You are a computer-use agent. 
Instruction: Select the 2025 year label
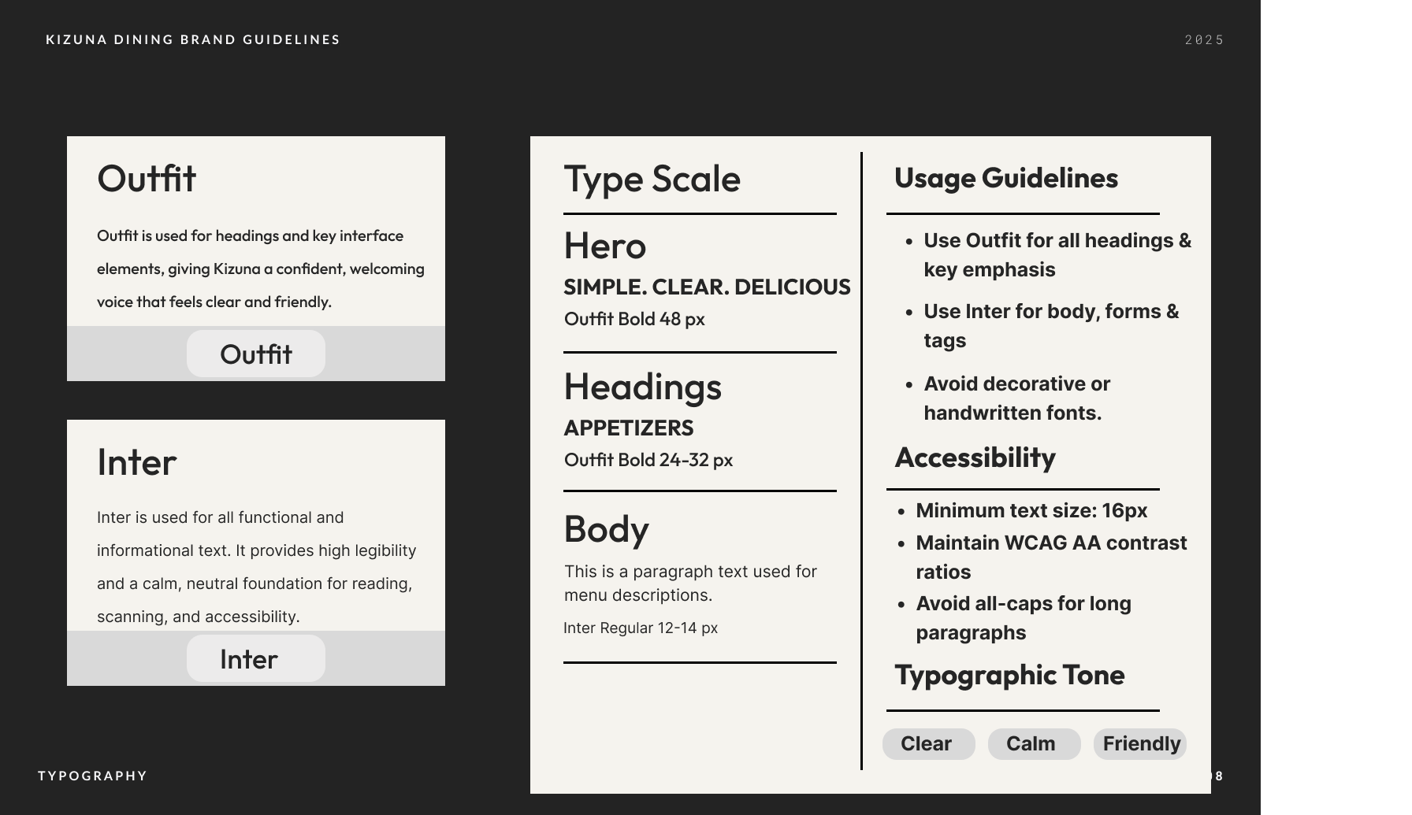tap(1204, 39)
